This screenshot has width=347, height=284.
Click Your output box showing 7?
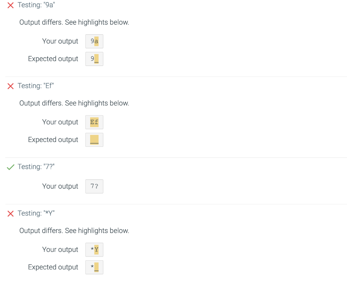tap(94, 186)
